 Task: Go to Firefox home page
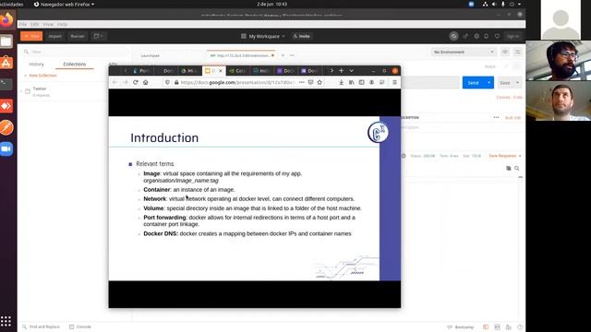[146, 82]
